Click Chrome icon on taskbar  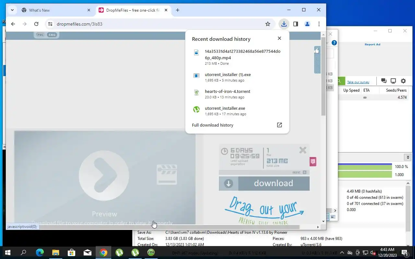point(103,253)
